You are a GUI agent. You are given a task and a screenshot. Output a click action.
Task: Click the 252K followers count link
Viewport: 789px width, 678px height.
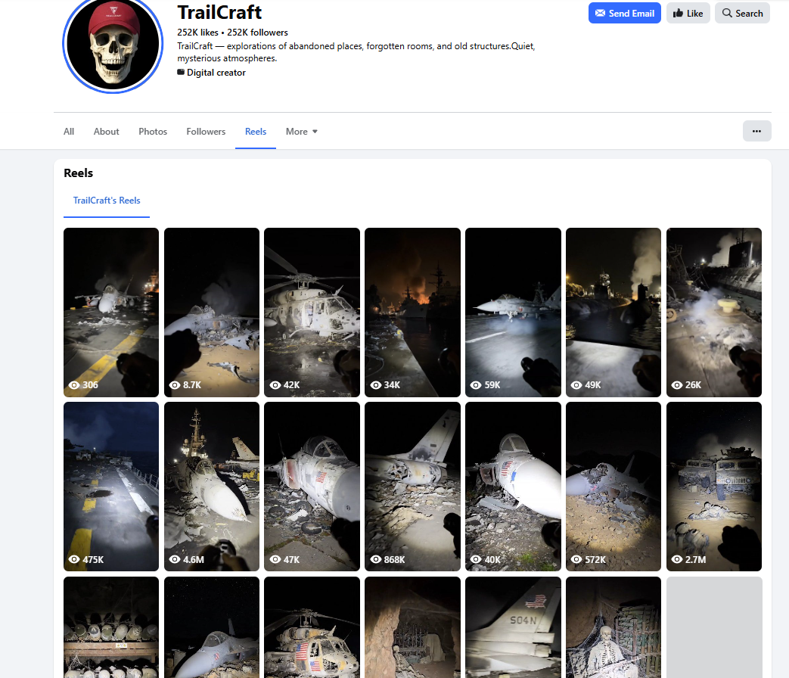pos(257,33)
